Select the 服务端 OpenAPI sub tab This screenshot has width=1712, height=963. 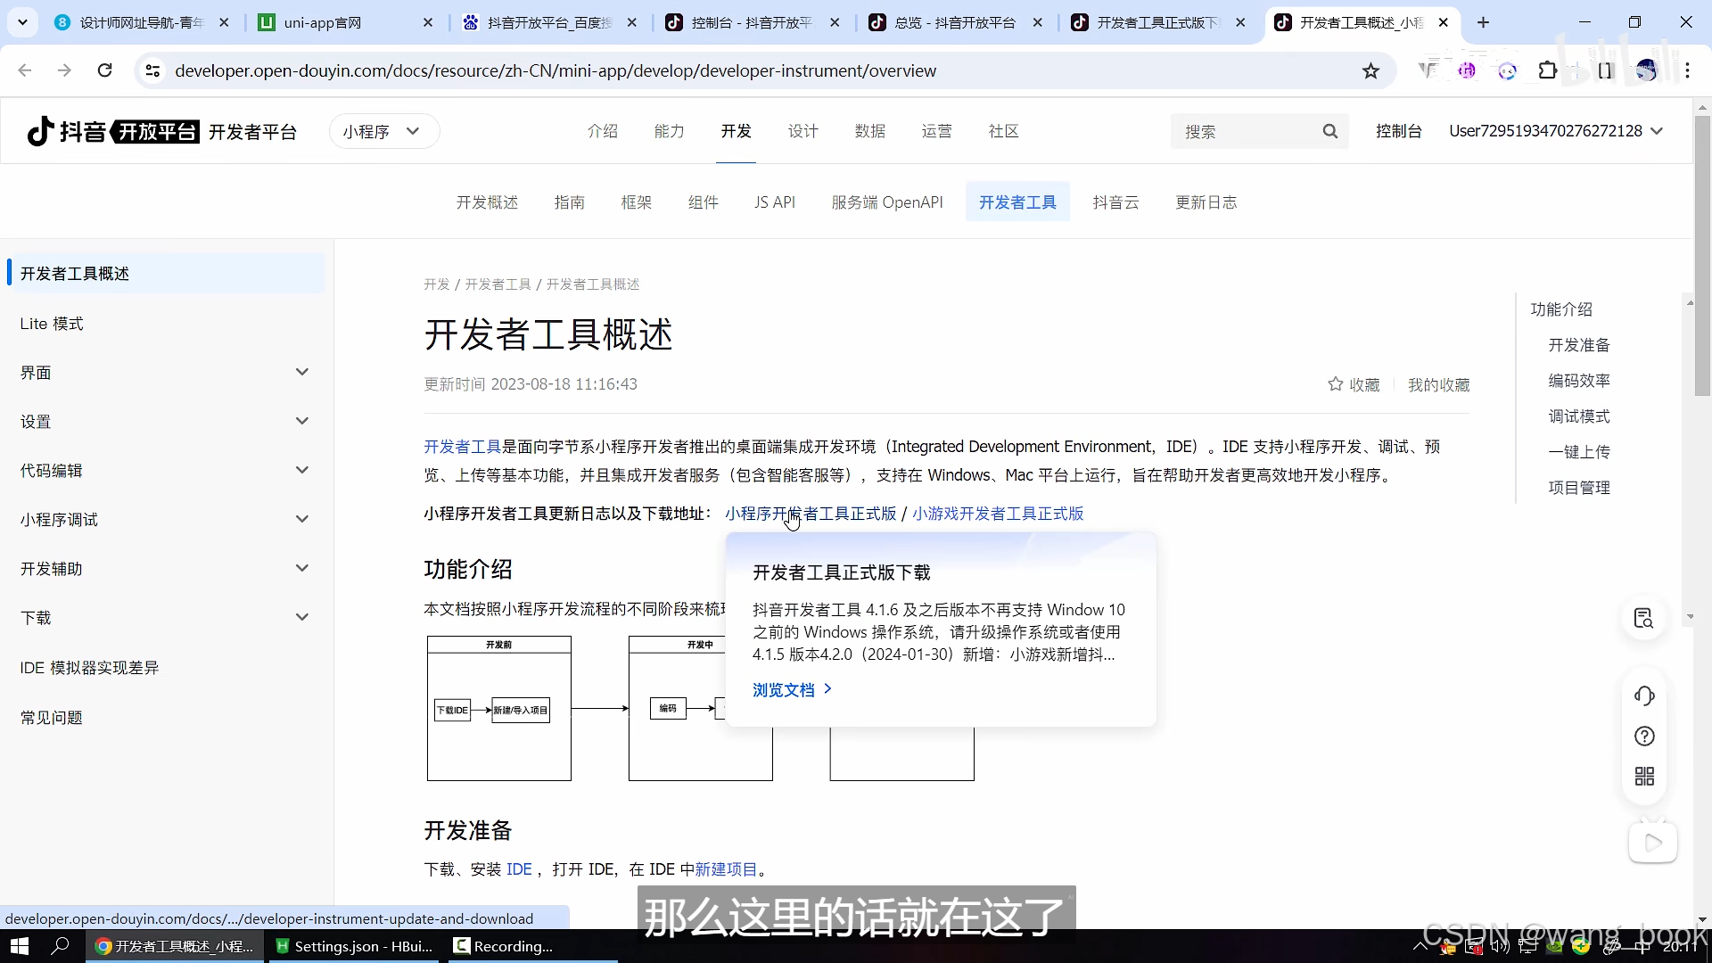point(887,202)
